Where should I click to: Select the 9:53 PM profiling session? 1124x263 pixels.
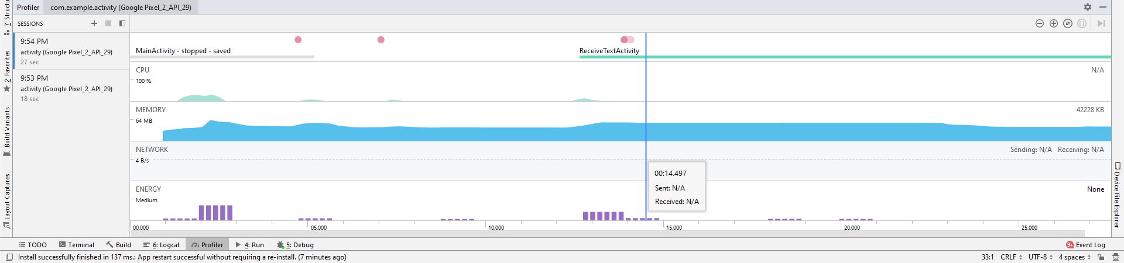point(66,88)
